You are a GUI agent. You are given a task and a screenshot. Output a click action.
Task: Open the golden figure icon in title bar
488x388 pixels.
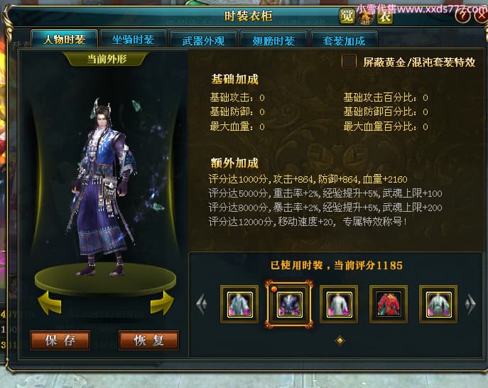coord(366,17)
